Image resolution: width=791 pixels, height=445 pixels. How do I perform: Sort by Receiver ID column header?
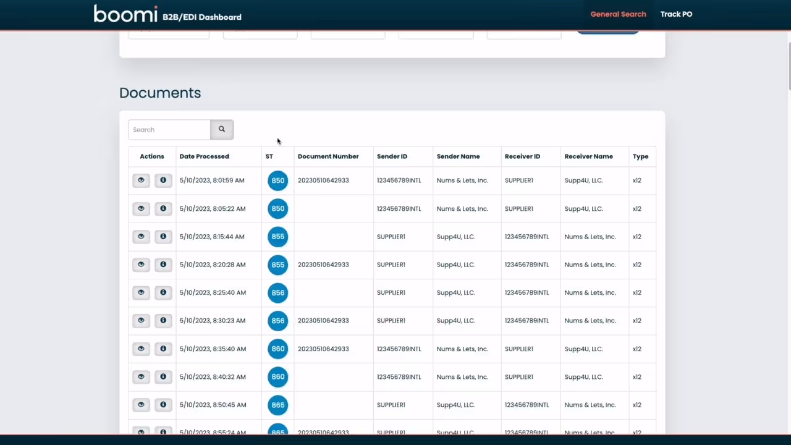[522, 156]
